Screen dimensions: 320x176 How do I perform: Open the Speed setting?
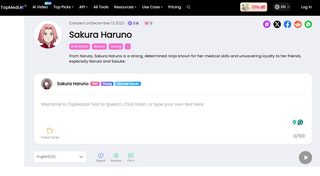101,158
